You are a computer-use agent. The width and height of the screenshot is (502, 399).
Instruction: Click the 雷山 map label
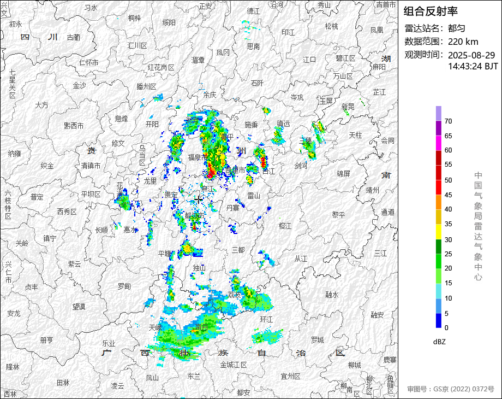click(x=254, y=196)
